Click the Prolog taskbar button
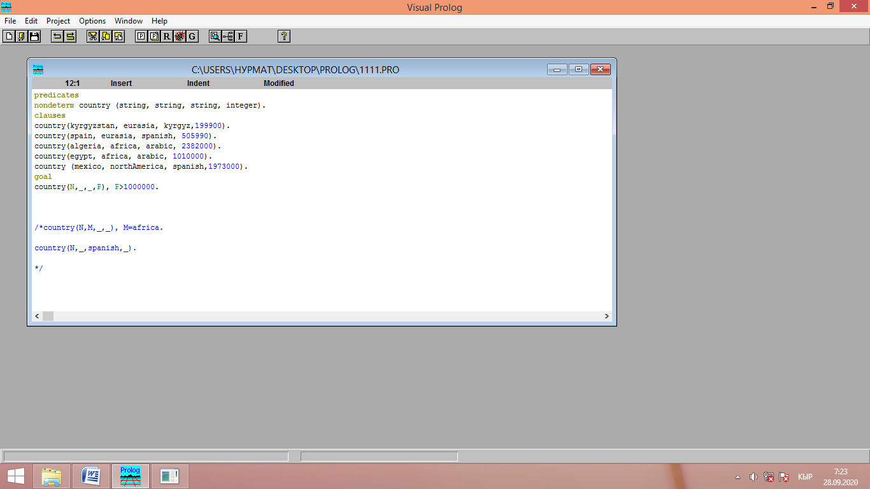 131,476
